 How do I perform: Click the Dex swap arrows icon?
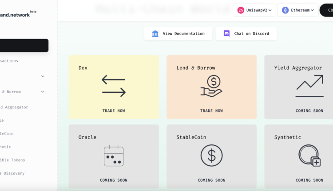coord(114,86)
